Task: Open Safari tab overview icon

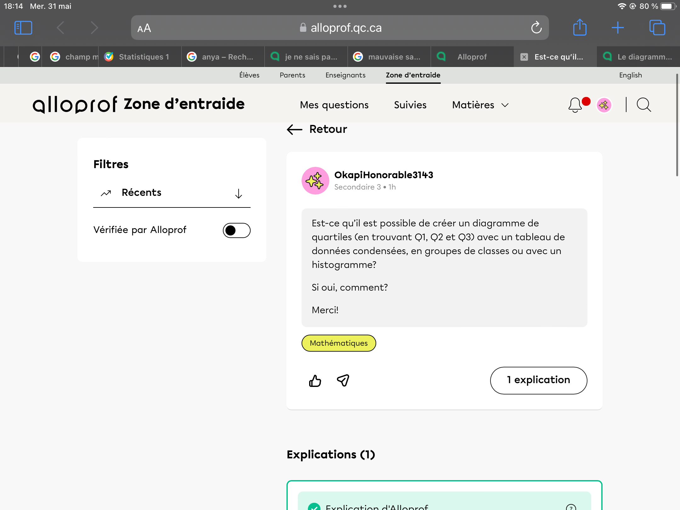Action: point(657,28)
